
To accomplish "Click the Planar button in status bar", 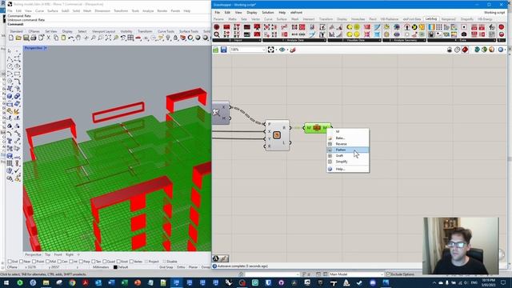I will pos(193,267).
